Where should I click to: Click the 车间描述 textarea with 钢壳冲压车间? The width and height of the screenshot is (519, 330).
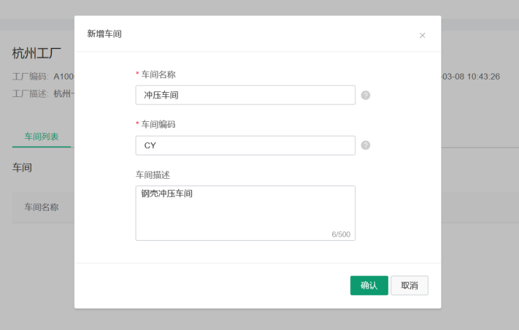pyautogui.click(x=245, y=213)
